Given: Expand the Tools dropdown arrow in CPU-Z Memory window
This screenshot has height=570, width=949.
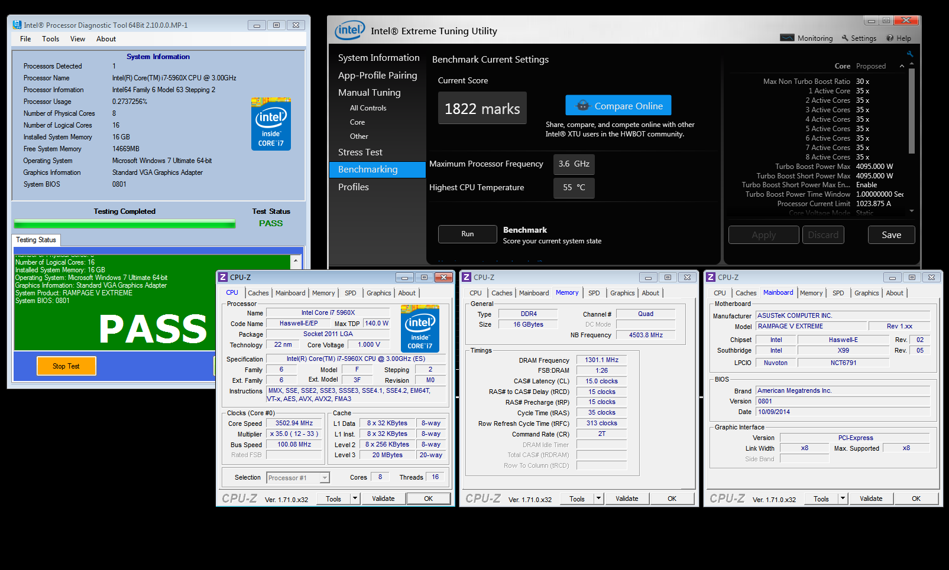Looking at the screenshot, I should 598,499.
